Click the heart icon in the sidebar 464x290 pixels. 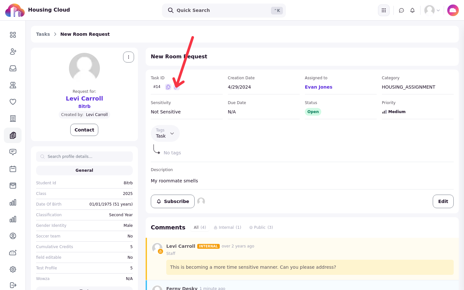pyautogui.click(x=13, y=102)
